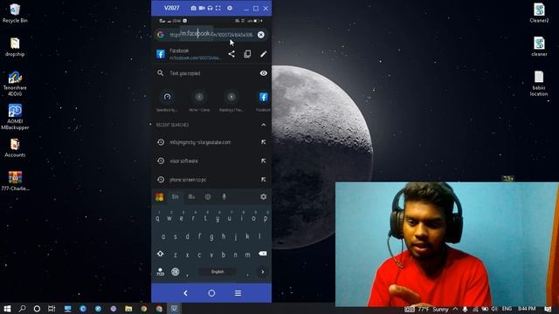Activate voice input microphone on the keyboard

224,196
